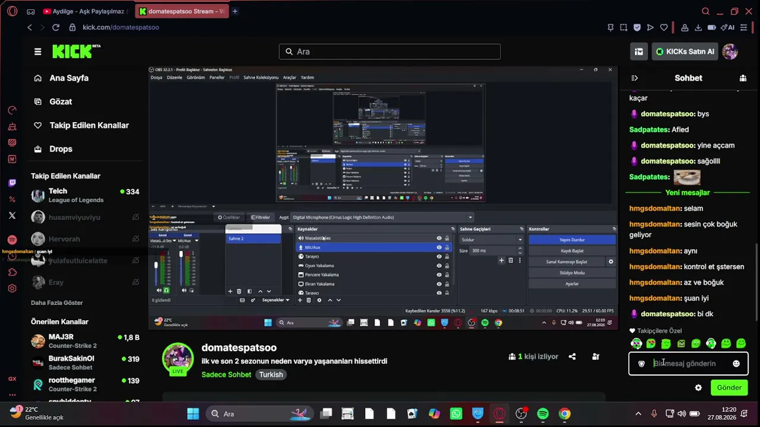The image size is (760, 427).
Task: Click the Kick search field
Action: tap(389, 52)
